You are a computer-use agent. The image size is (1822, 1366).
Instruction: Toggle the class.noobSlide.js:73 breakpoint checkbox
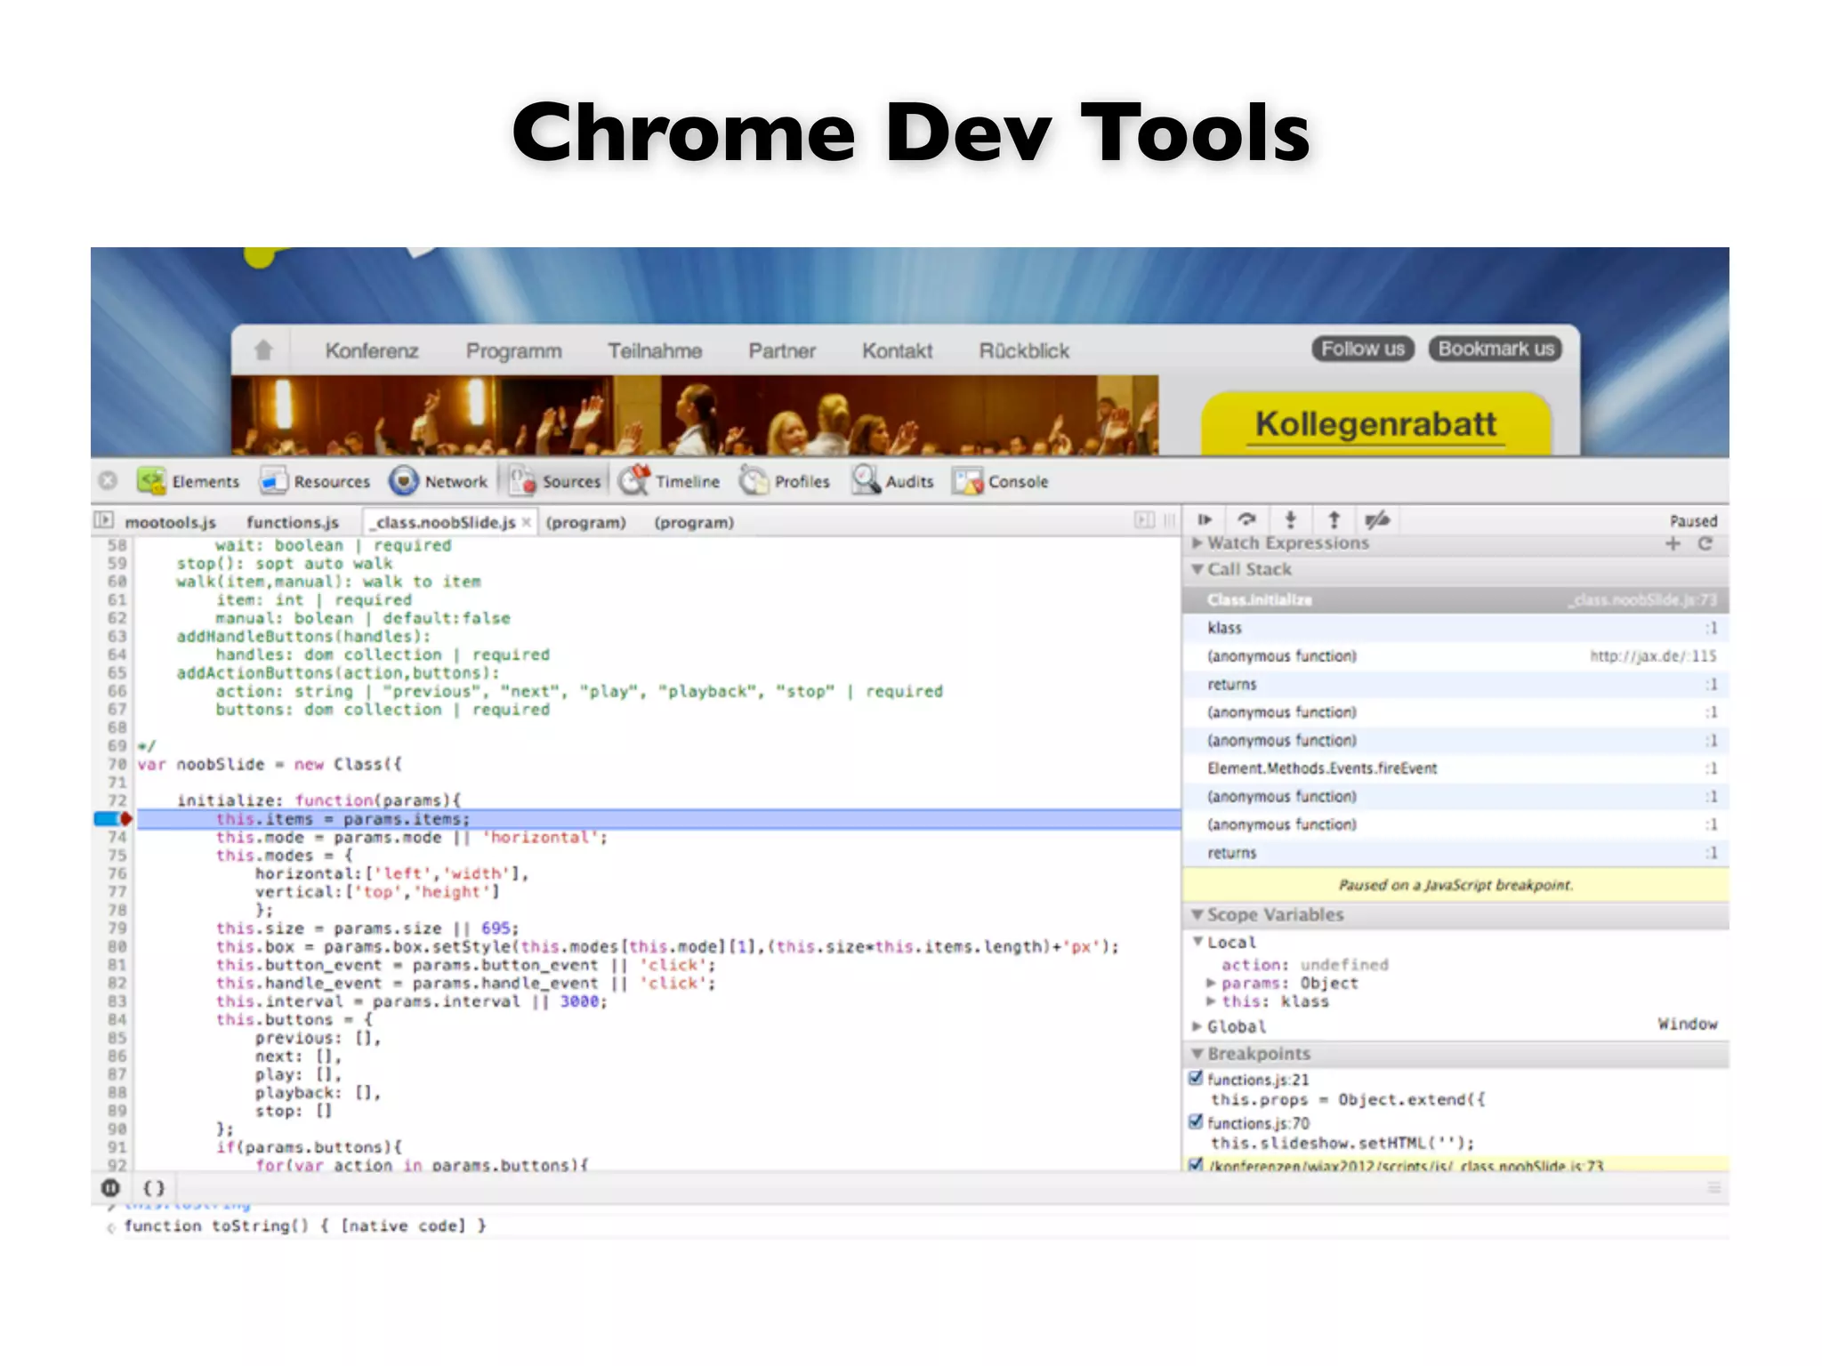pos(1197,1164)
